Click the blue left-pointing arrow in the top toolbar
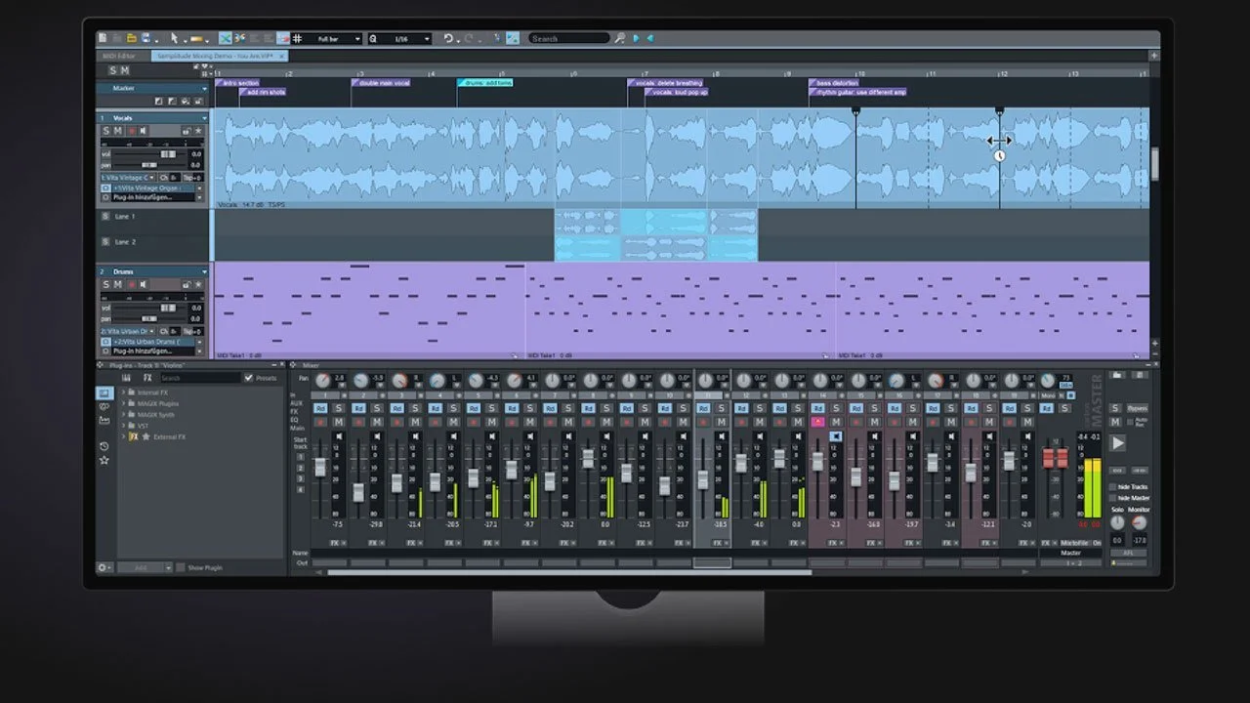Screen dimensions: 1250x703 [x=650, y=38]
